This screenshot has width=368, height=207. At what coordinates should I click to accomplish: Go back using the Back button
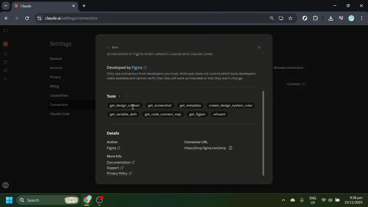[113, 47]
